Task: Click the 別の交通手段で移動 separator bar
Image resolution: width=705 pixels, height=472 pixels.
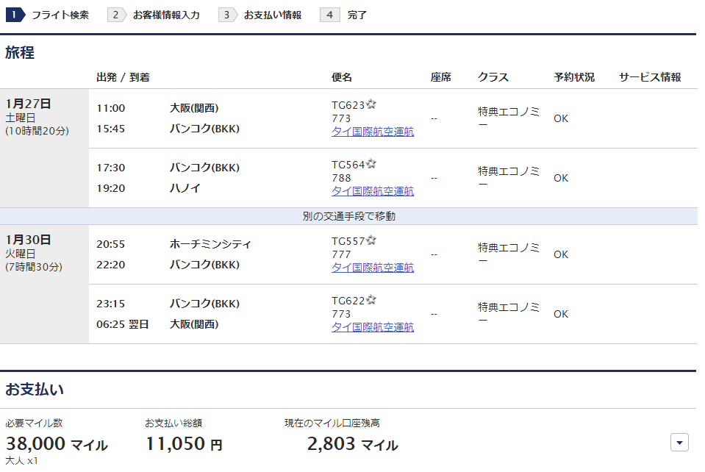Action: [348, 216]
